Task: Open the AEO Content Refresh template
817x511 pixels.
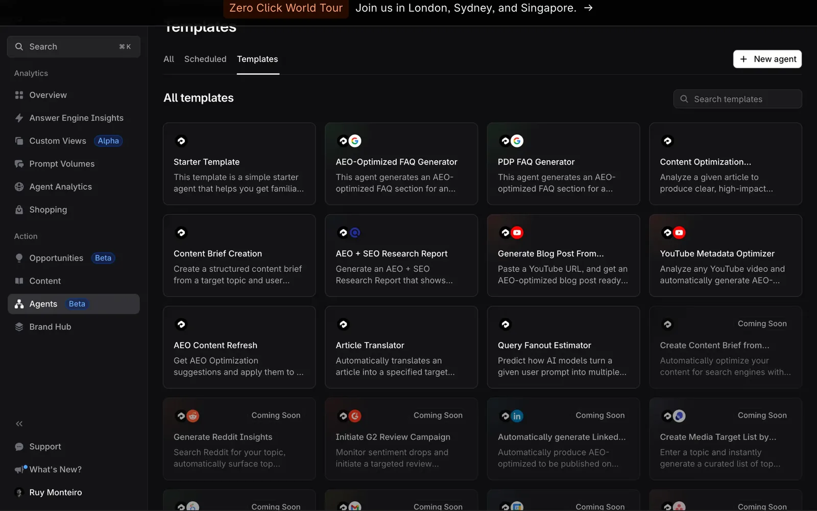Action: click(x=239, y=347)
